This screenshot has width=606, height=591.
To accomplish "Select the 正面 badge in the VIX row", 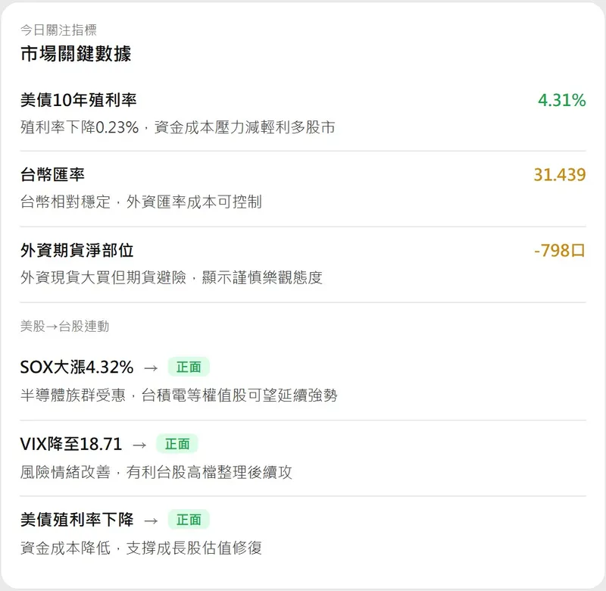I will pyautogui.click(x=177, y=444).
